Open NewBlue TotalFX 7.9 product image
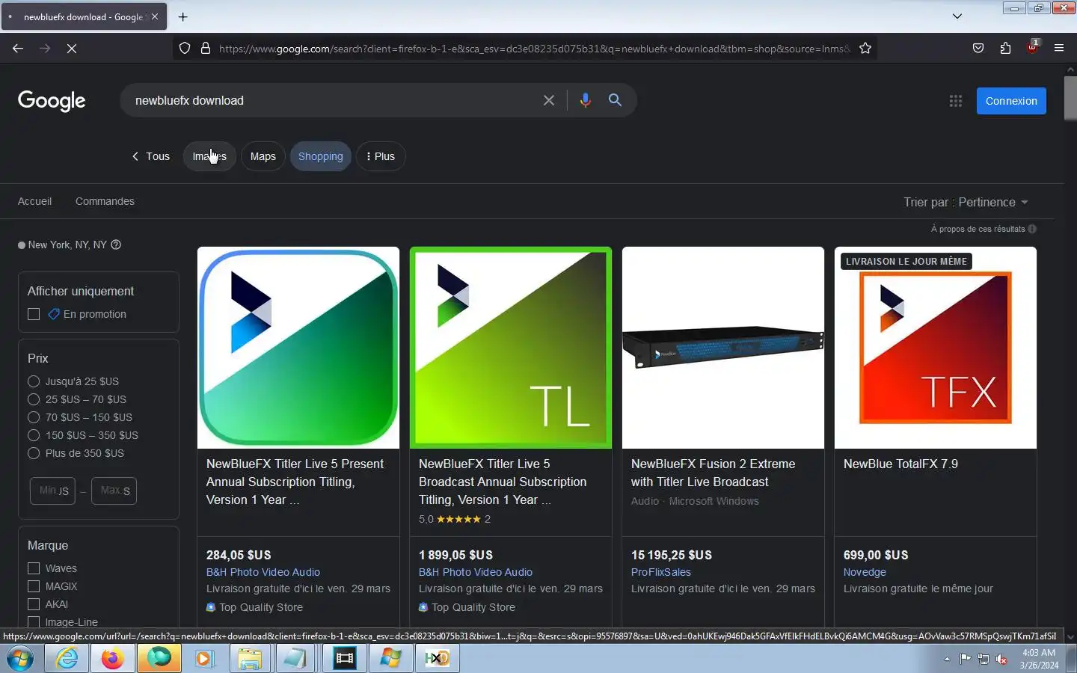The image size is (1077, 673). 936,348
